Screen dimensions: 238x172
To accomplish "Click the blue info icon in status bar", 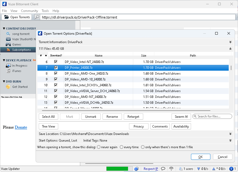I will [x=231, y=169].
